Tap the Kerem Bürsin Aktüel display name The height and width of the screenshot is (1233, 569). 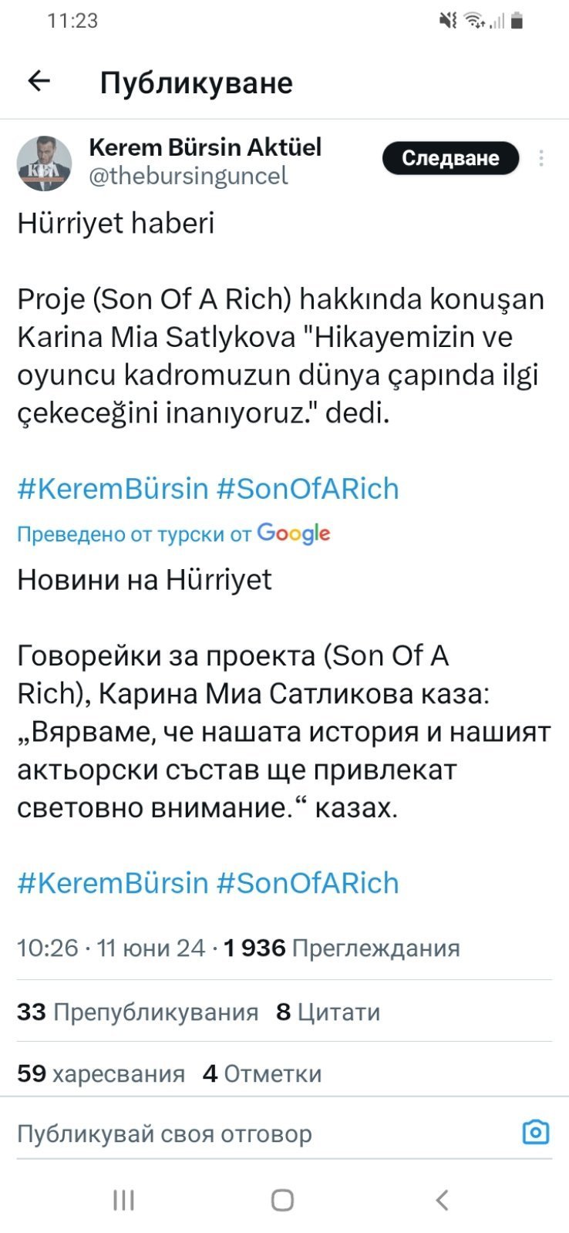tap(205, 147)
